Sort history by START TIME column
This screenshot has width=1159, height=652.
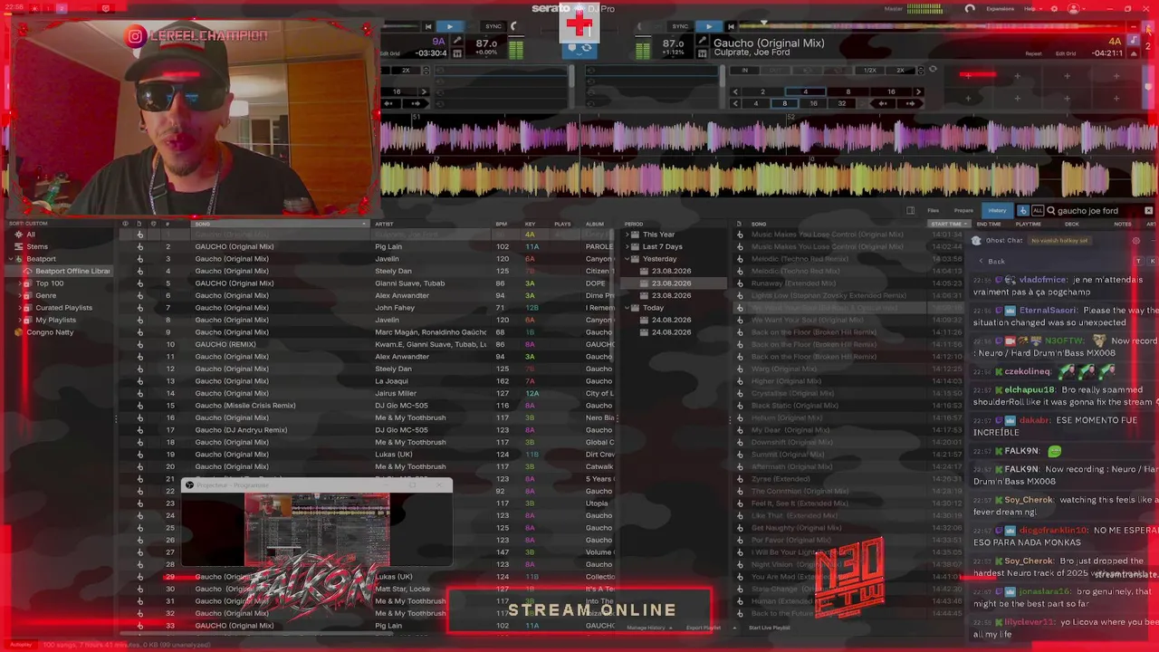coord(949,224)
